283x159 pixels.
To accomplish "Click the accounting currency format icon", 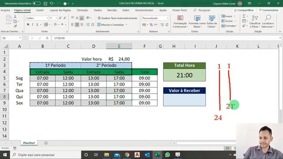I will pos(144,25).
